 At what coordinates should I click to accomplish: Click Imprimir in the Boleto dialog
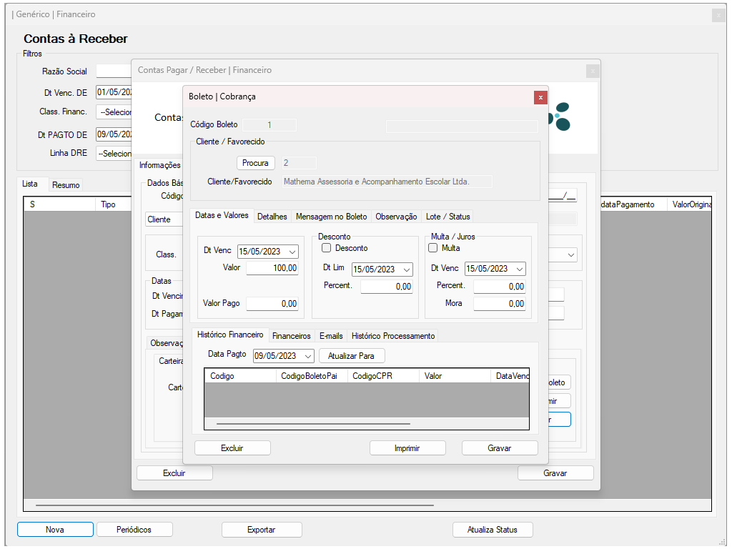407,448
